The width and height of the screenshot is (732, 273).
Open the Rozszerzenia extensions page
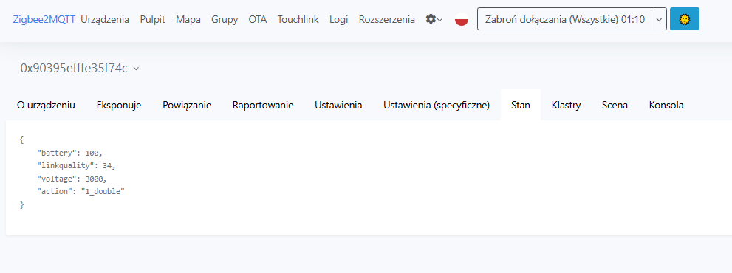(x=386, y=20)
